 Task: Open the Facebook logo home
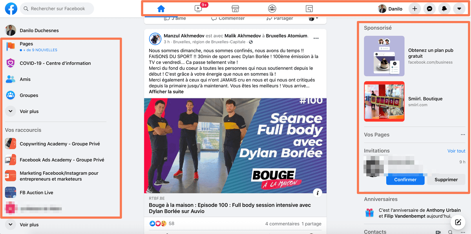click(11, 8)
